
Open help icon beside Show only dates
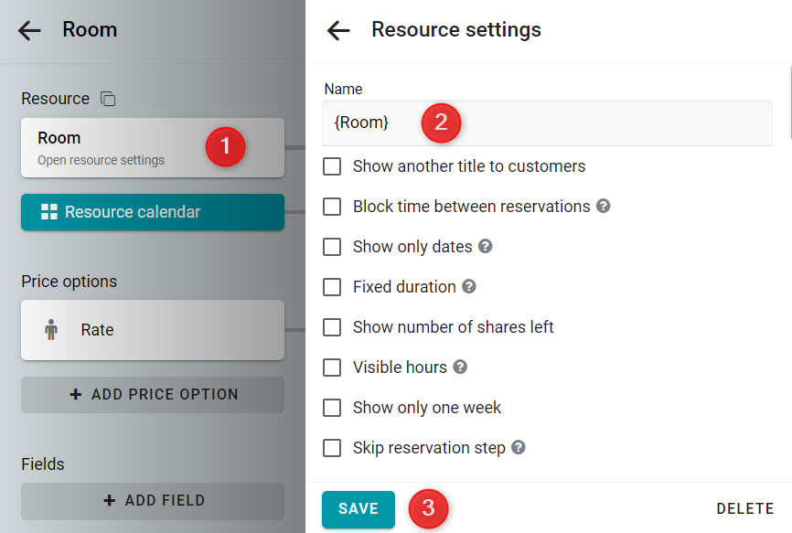(x=485, y=246)
